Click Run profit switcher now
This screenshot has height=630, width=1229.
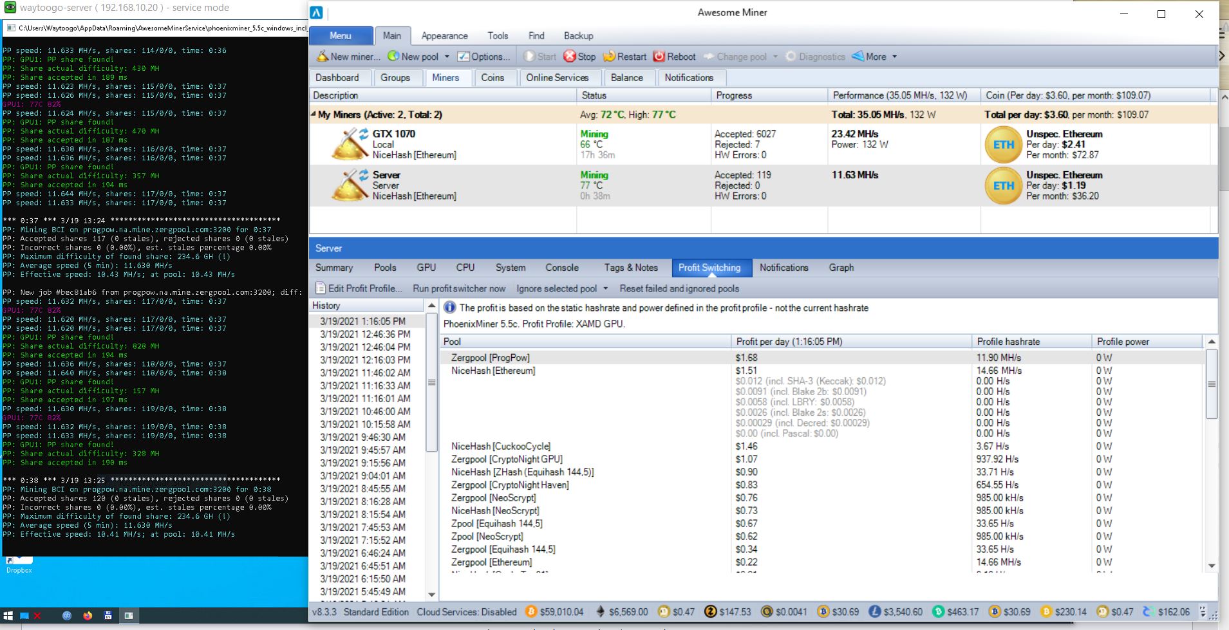[x=459, y=288]
